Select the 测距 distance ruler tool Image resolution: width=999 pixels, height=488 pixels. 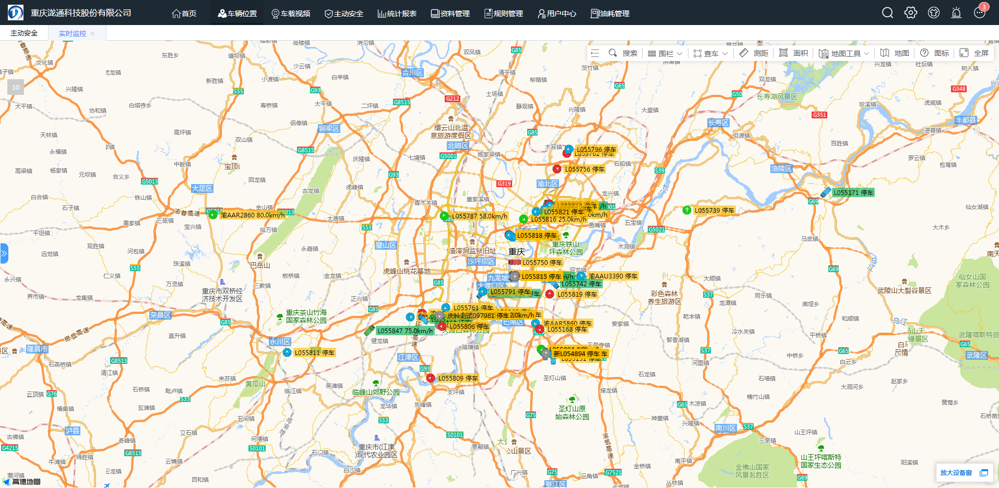754,53
